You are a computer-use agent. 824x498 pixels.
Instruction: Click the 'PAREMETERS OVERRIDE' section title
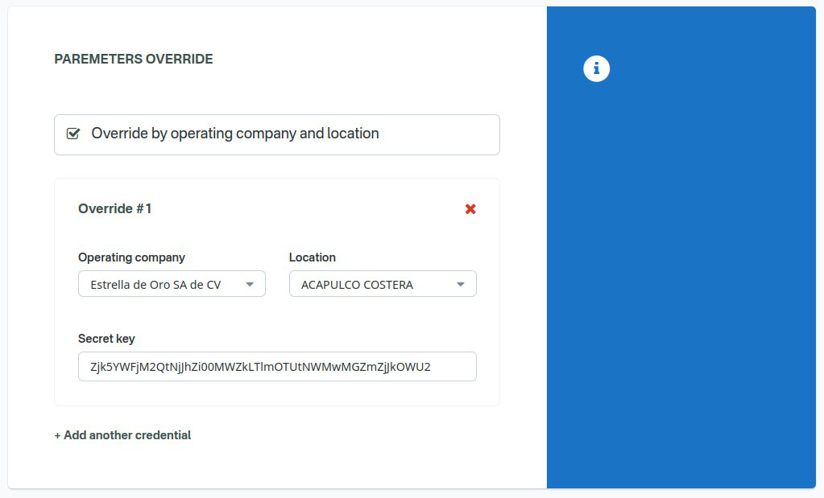tap(134, 60)
